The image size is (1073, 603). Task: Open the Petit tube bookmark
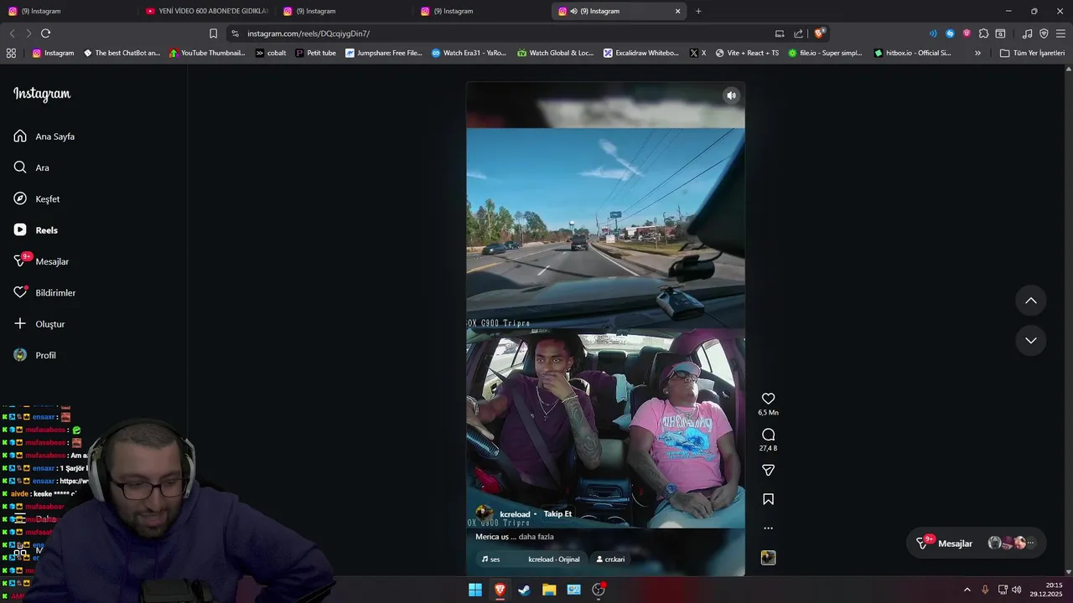click(x=315, y=53)
